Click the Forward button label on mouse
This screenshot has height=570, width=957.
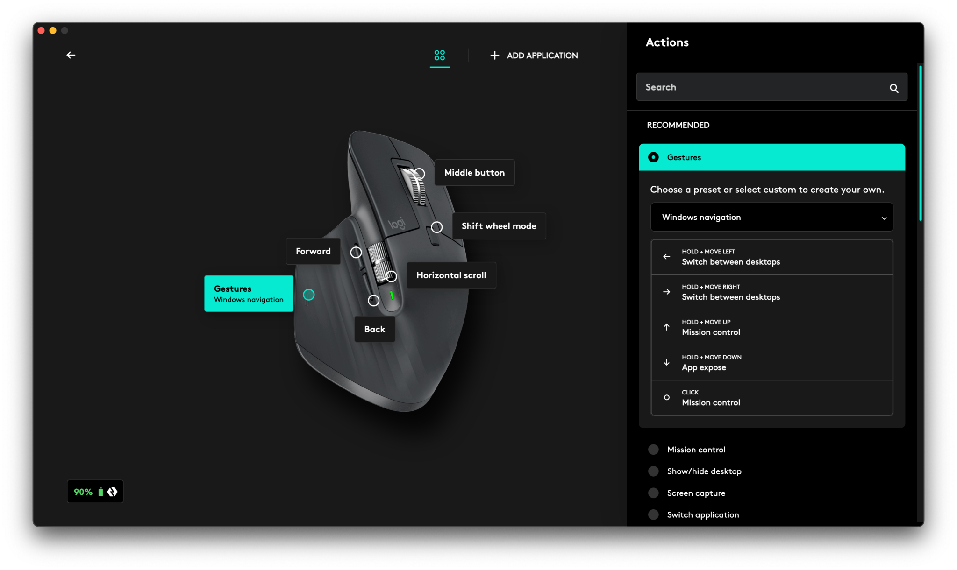[313, 251]
